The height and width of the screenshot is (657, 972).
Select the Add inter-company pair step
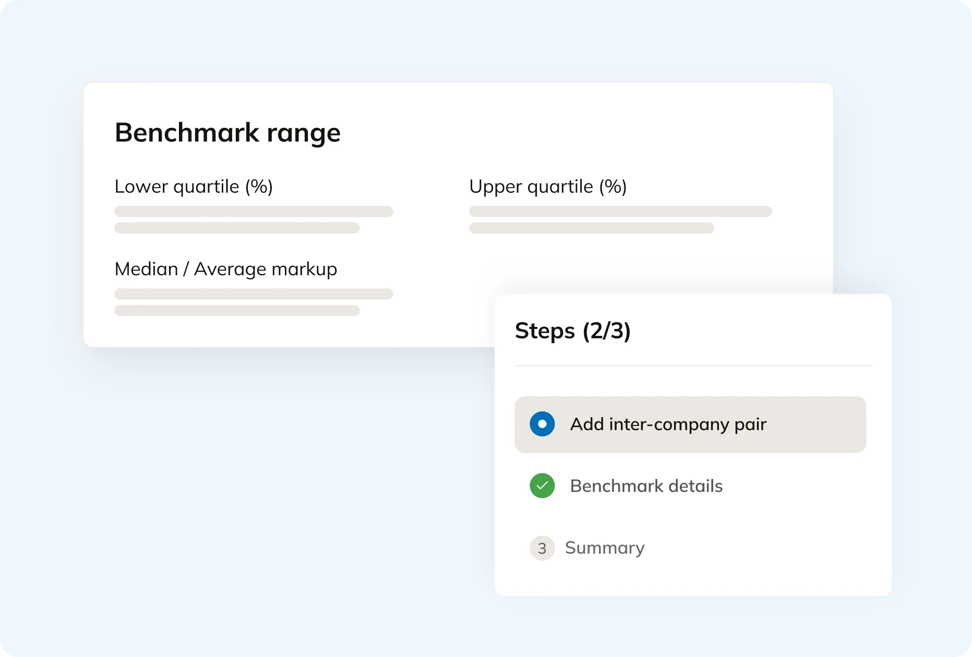(668, 424)
